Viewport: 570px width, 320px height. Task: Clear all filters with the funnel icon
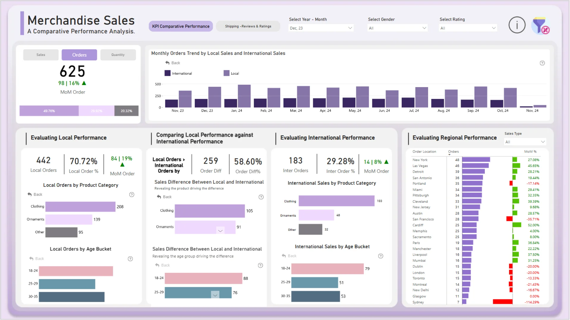[540, 25]
